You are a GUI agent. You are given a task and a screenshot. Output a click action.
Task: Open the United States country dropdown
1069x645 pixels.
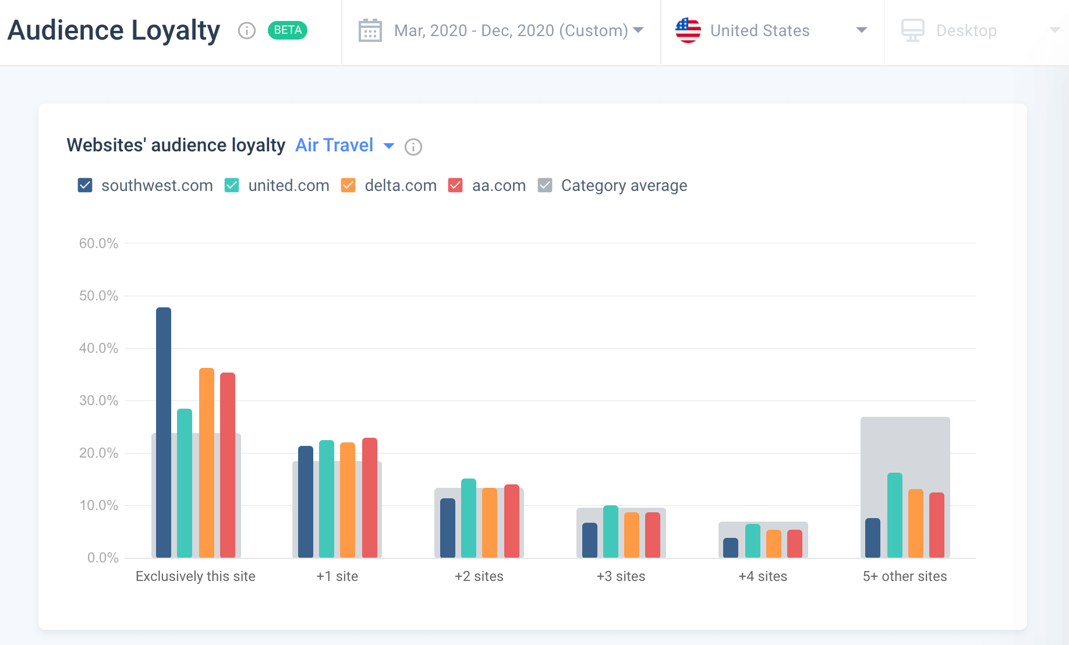[772, 30]
